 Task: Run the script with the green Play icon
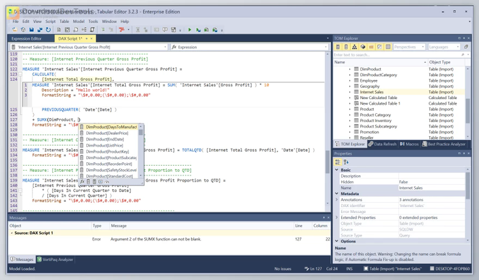190,29
